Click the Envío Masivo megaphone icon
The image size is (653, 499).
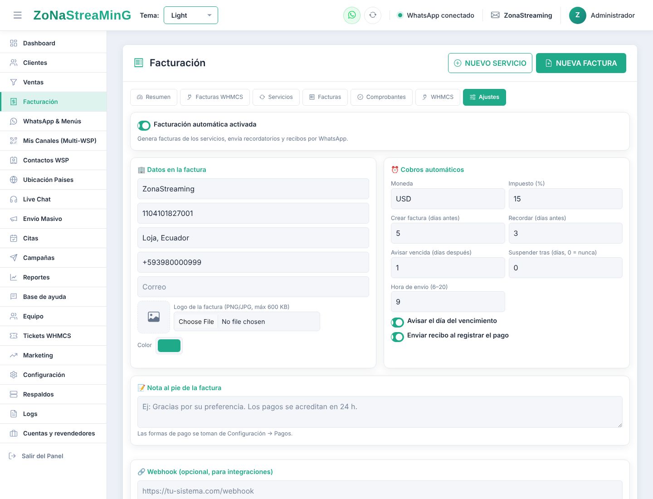click(14, 219)
